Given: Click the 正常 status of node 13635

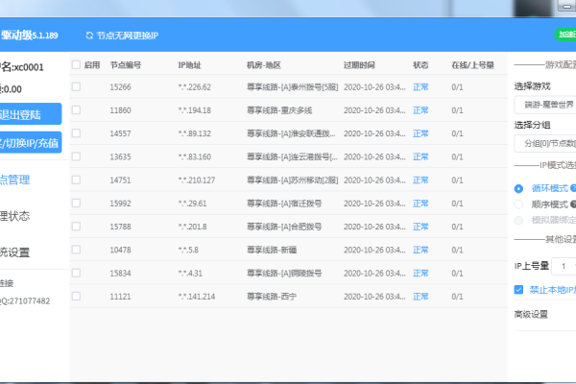Looking at the screenshot, I should pyautogui.click(x=420, y=156).
